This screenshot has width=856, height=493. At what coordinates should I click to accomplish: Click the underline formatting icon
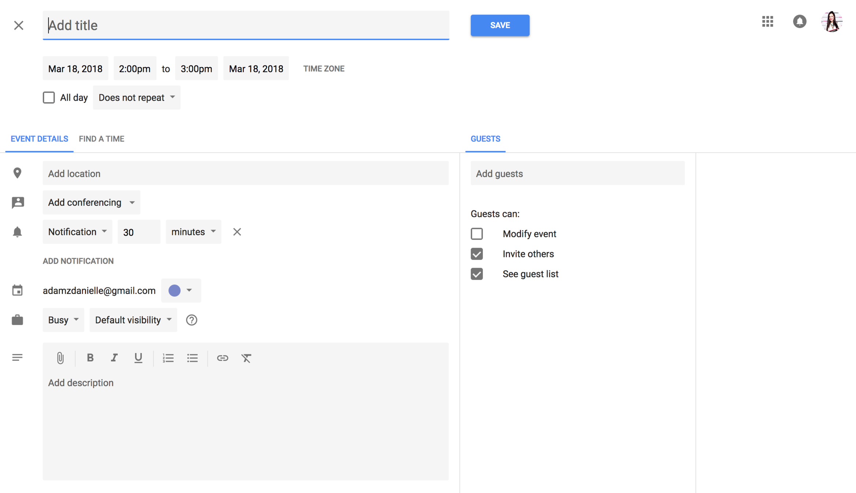pyautogui.click(x=138, y=358)
